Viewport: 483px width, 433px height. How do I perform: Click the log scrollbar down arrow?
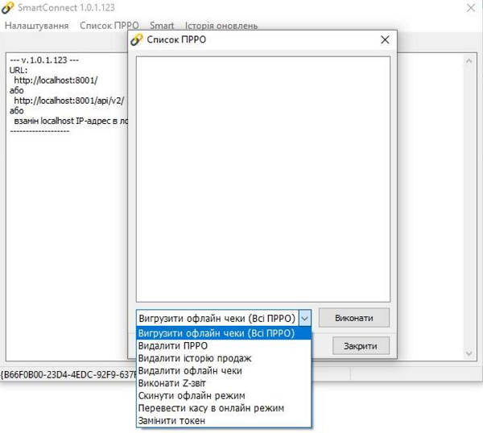(x=469, y=353)
